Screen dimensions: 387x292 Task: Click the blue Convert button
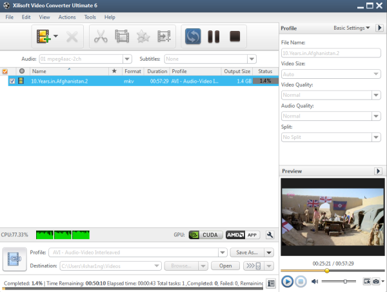click(193, 36)
